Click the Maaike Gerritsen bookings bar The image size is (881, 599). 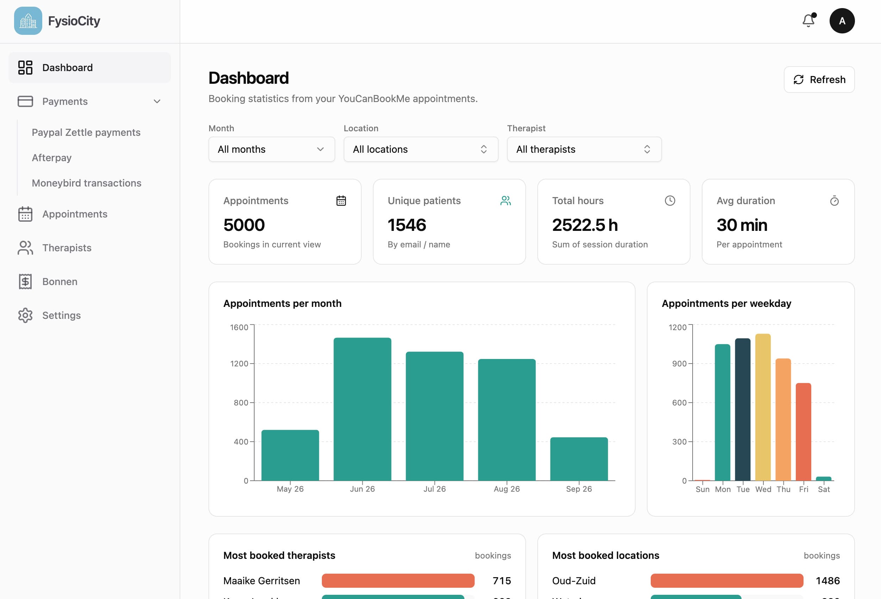point(398,580)
